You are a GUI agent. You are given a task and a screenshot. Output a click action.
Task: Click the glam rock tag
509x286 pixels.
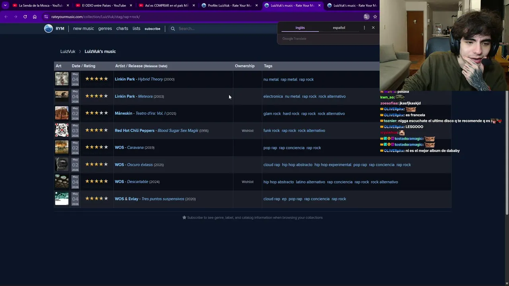point(272,114)
